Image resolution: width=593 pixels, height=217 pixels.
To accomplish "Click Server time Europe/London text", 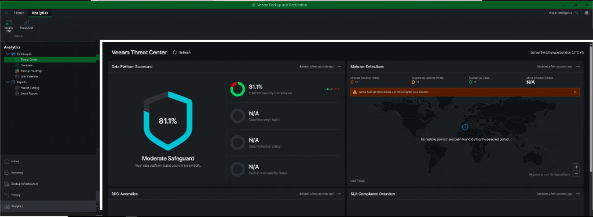I will click(x=557, y=53).
